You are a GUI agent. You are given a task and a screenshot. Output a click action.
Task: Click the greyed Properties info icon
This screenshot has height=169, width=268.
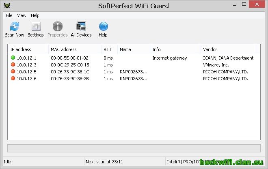57,29
